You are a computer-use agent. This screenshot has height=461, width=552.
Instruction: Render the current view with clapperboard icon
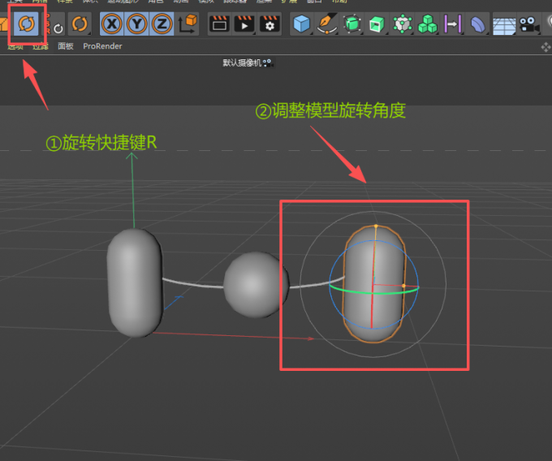(x=219, y=24)
